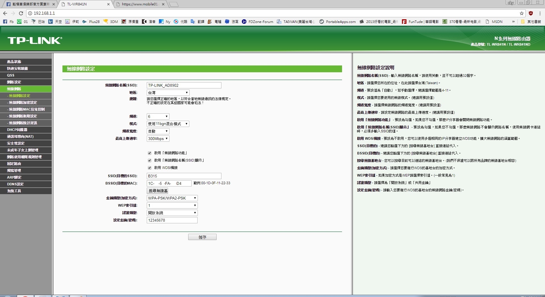
Task: Open the Fb bookmark
Action: pos(8,22)
